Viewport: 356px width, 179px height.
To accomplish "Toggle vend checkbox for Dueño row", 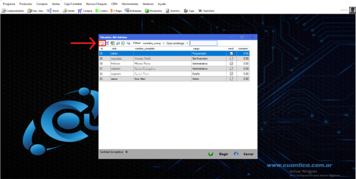I will point(231,74).
